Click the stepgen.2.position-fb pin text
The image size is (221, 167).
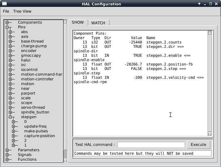169,64
